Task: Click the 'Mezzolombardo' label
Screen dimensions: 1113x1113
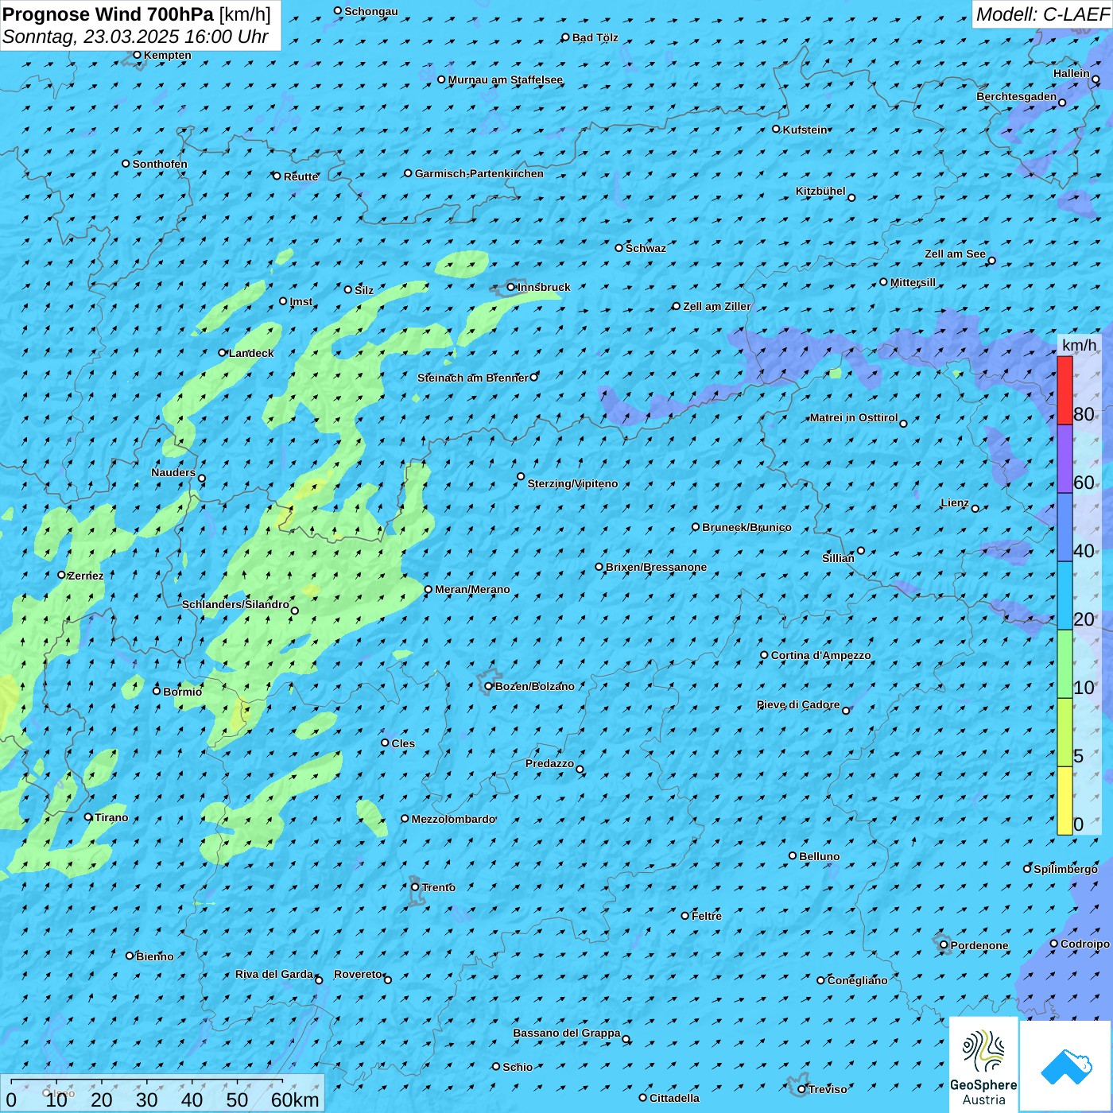Action: 453,819
